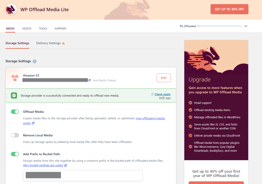Enable the Remove Local Media toggle
The height and width of the screenshot is (184, 262).
click(x=15, y=135)
